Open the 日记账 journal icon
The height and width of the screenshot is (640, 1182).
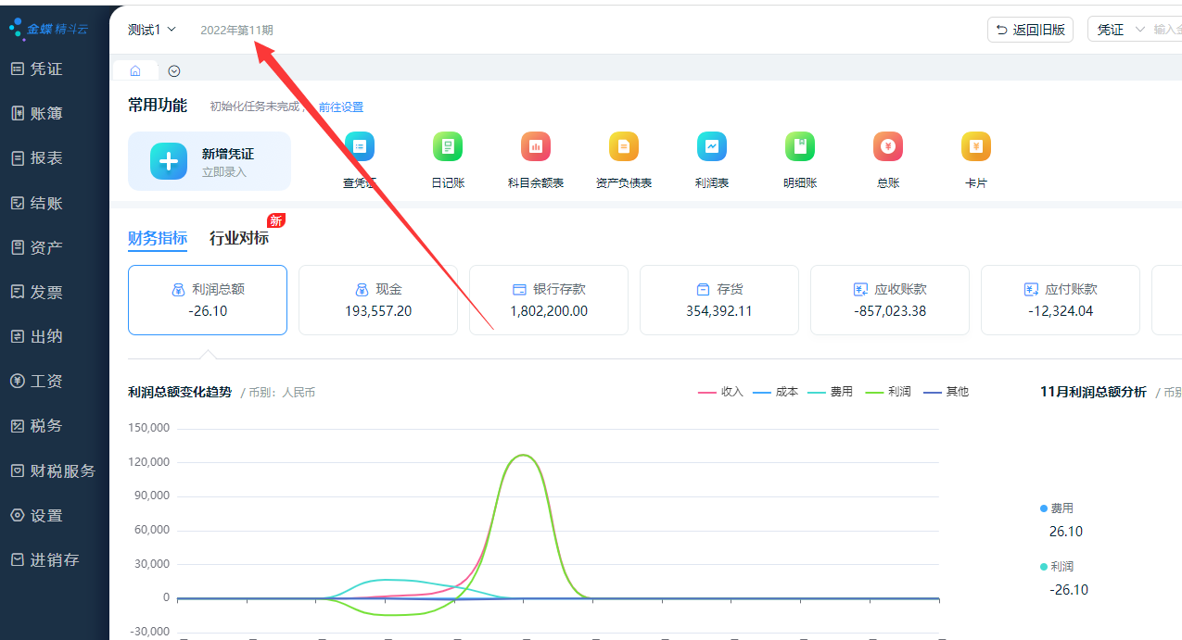click(448, 147)
